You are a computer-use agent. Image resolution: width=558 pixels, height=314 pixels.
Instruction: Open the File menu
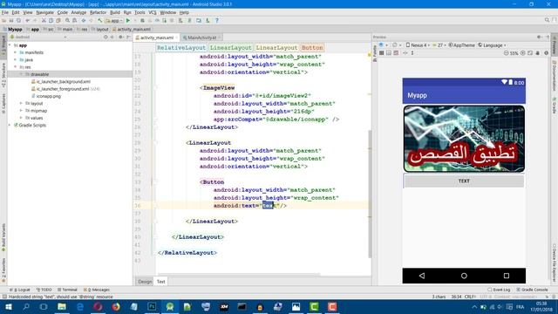pyautogui.click(x=5, y=12)
